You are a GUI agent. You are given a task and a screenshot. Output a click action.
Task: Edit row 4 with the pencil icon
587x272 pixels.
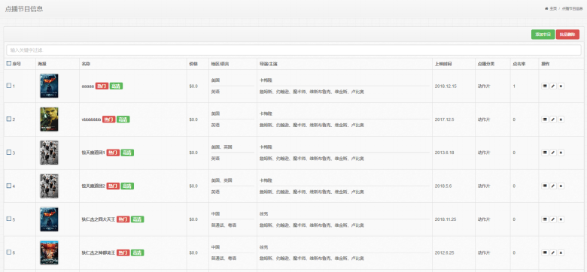tap(553, 186)
